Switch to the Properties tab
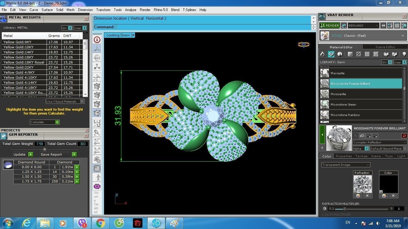408x229 pixels. tap(343, 156)
